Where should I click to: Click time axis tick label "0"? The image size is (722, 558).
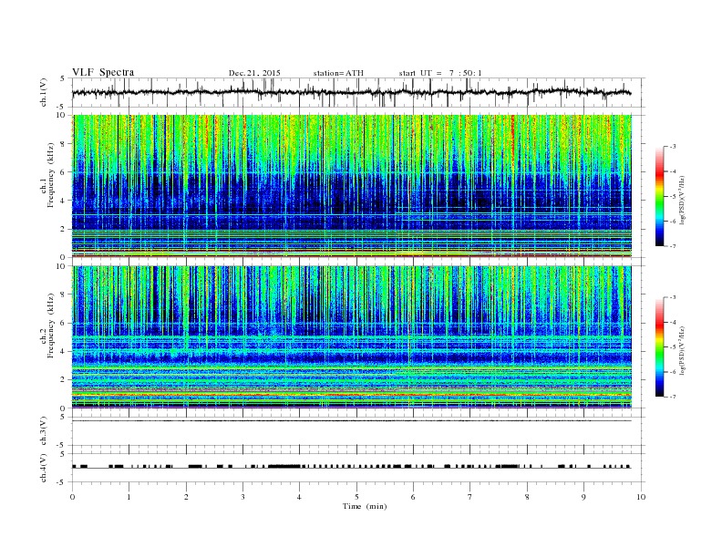72,497
